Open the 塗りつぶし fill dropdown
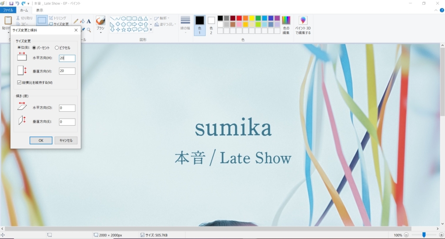This screenshot has width=445, height=239. click(165, 24)
